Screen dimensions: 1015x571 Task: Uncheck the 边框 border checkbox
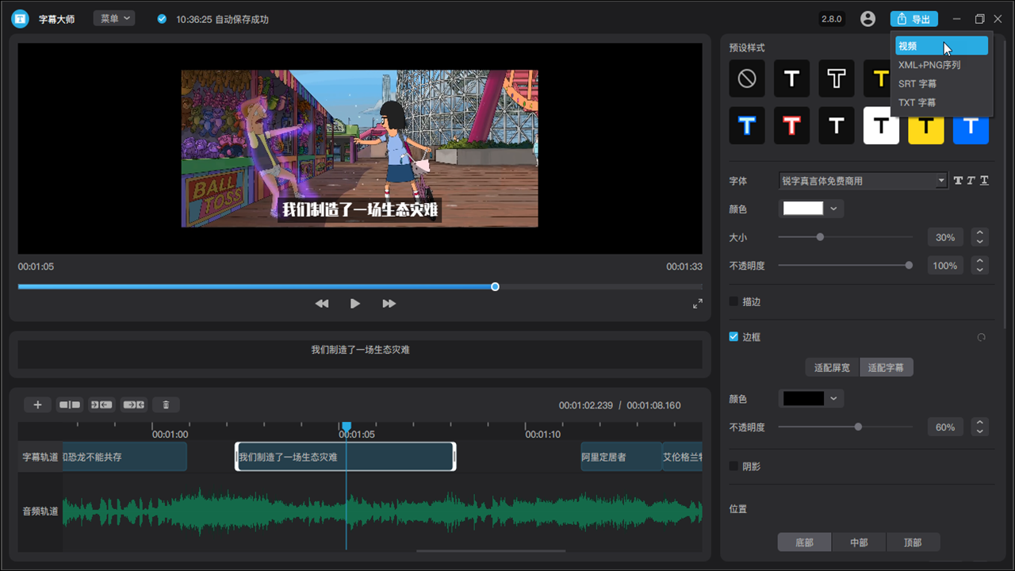click(733, 337)
